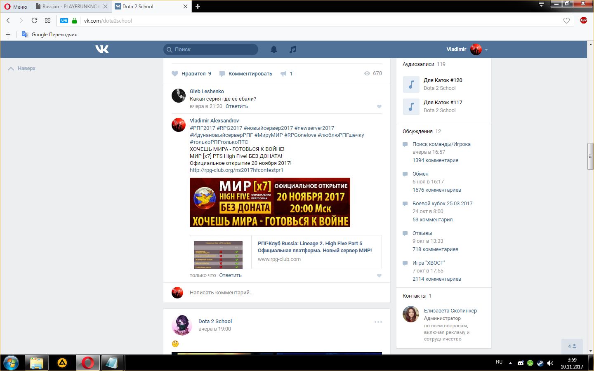Open post options three dots menu
594x371 pixels.
click(378, 322)
